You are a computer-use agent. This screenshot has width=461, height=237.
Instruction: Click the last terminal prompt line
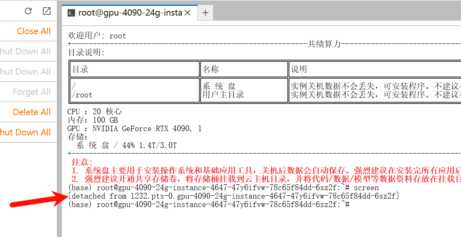coord(208,205)
